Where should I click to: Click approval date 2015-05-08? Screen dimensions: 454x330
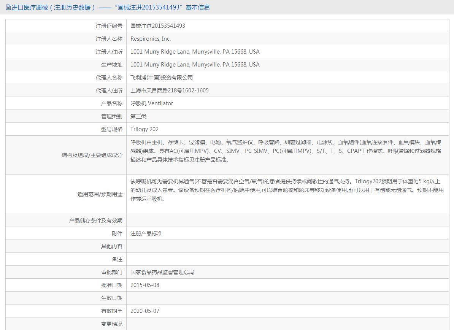144,285
